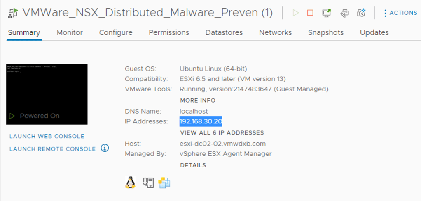
Task: Click the Launch Web Console link
Action: click(x=47, y=136)
